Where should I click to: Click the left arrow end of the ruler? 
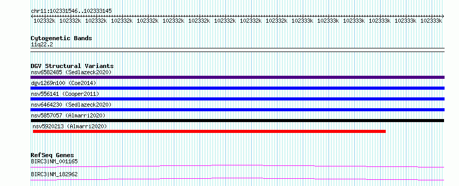point(32,16)
